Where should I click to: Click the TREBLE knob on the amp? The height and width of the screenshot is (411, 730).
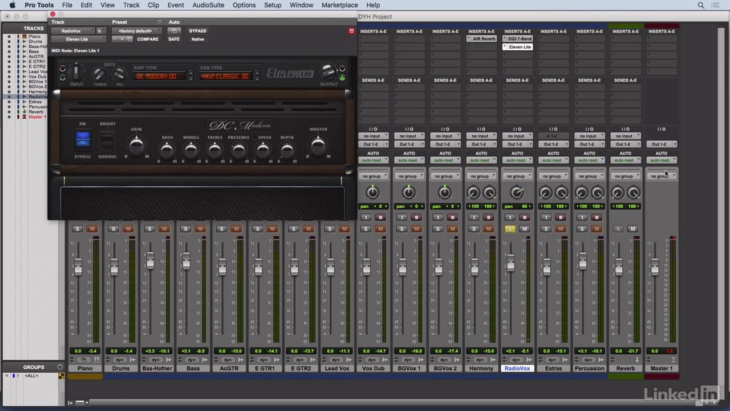point(215,151)
